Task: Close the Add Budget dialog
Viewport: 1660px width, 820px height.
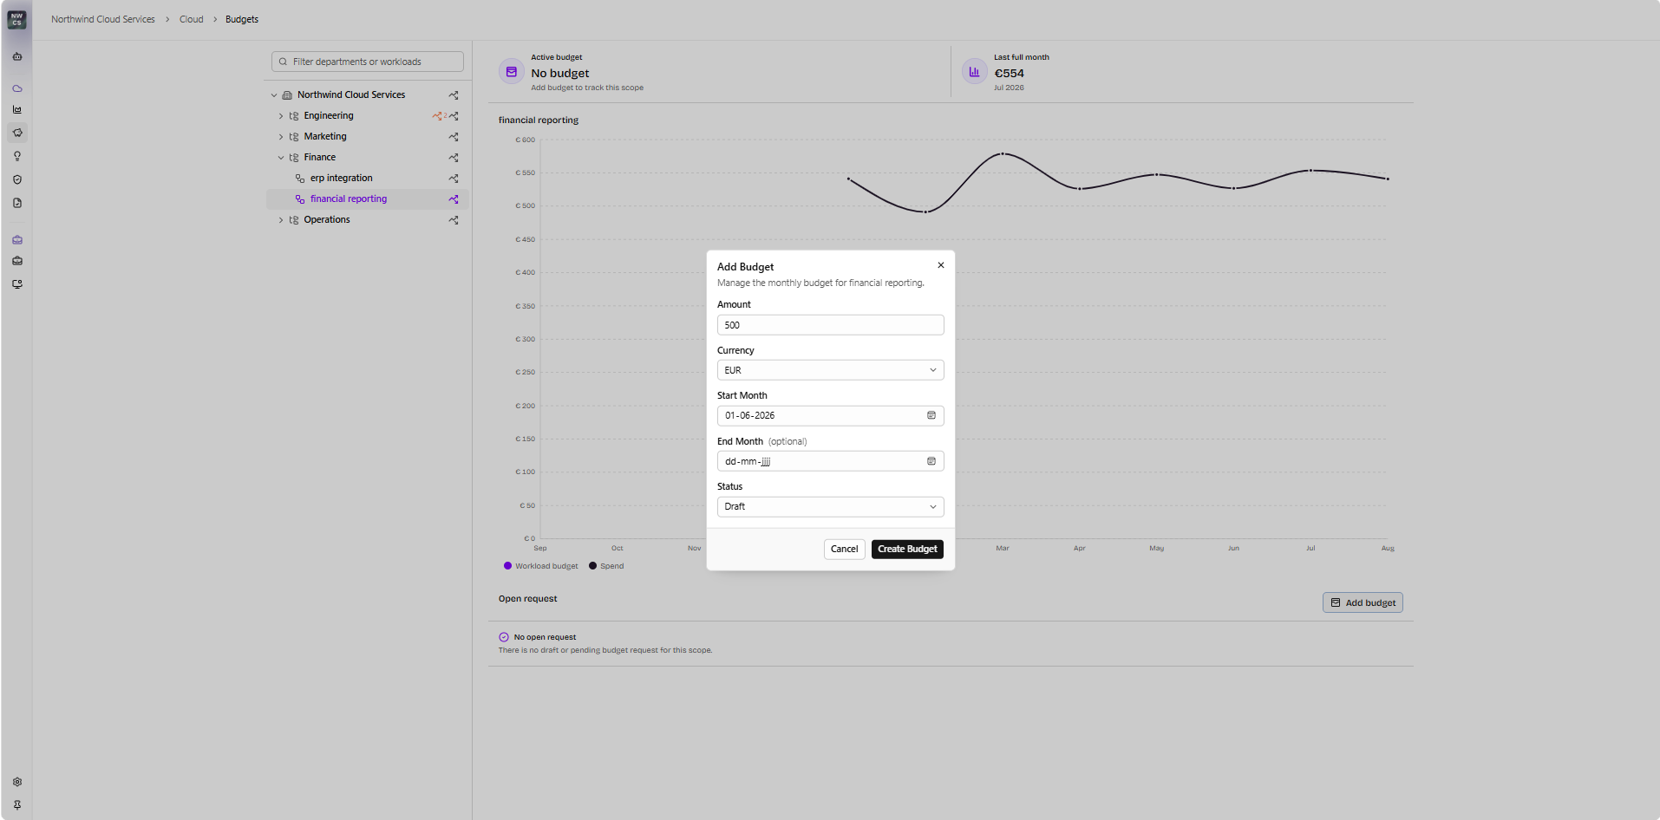Action: tap(941, 265)
